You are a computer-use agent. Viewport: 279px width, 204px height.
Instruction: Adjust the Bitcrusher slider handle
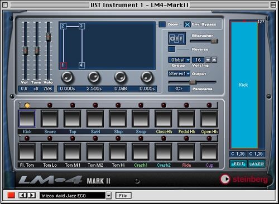(214, 41)
